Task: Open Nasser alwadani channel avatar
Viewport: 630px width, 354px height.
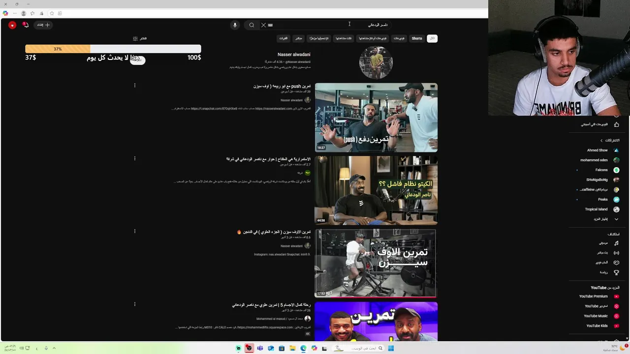Action: pyautogui.click(x=376, y=62)
